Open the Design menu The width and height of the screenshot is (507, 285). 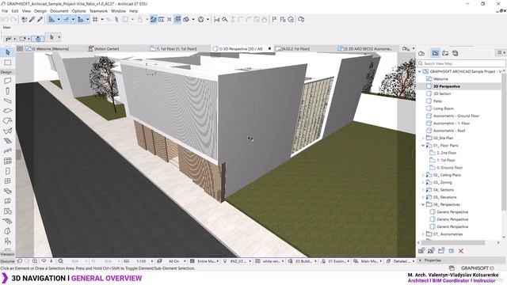pos(40,11)
